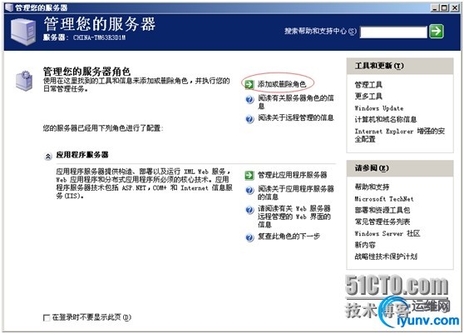The height and width of the screenshot is (334, 464).
Task: Click window title bar icon
Action: (x=9, y=7)
